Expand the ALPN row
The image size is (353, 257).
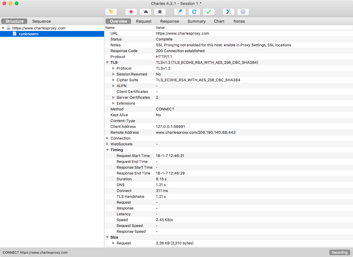click(x=114, y=86)
